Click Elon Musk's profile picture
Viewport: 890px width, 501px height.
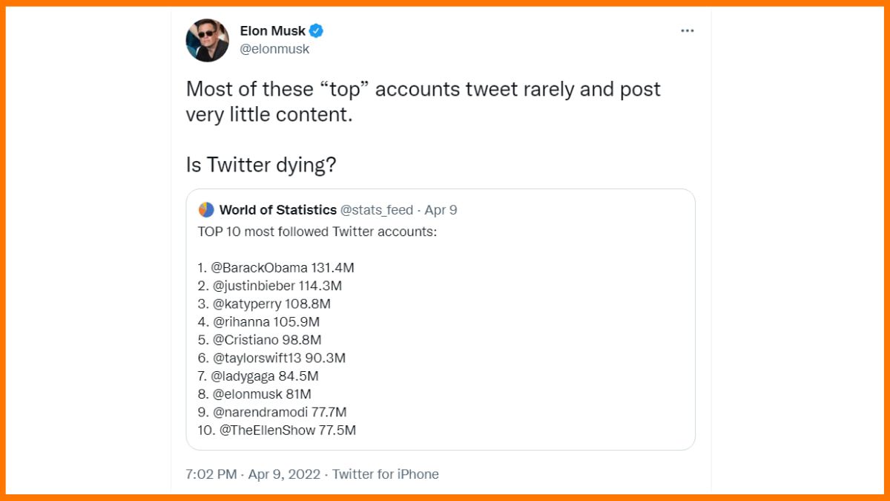click(x=207, y=41)
